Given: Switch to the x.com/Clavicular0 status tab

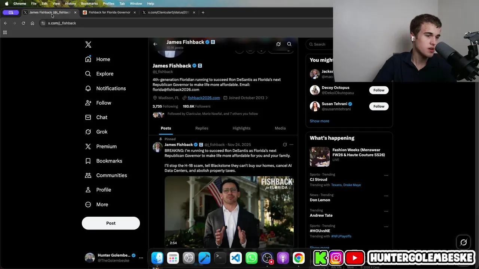Looking at the screenshot, I should coord(168,12).
